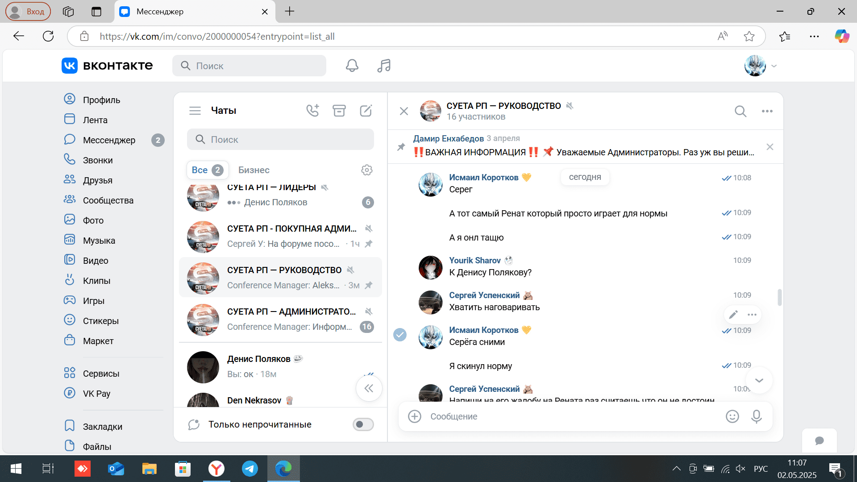
Task: Switch to Все chats tab
Action: 208,170
